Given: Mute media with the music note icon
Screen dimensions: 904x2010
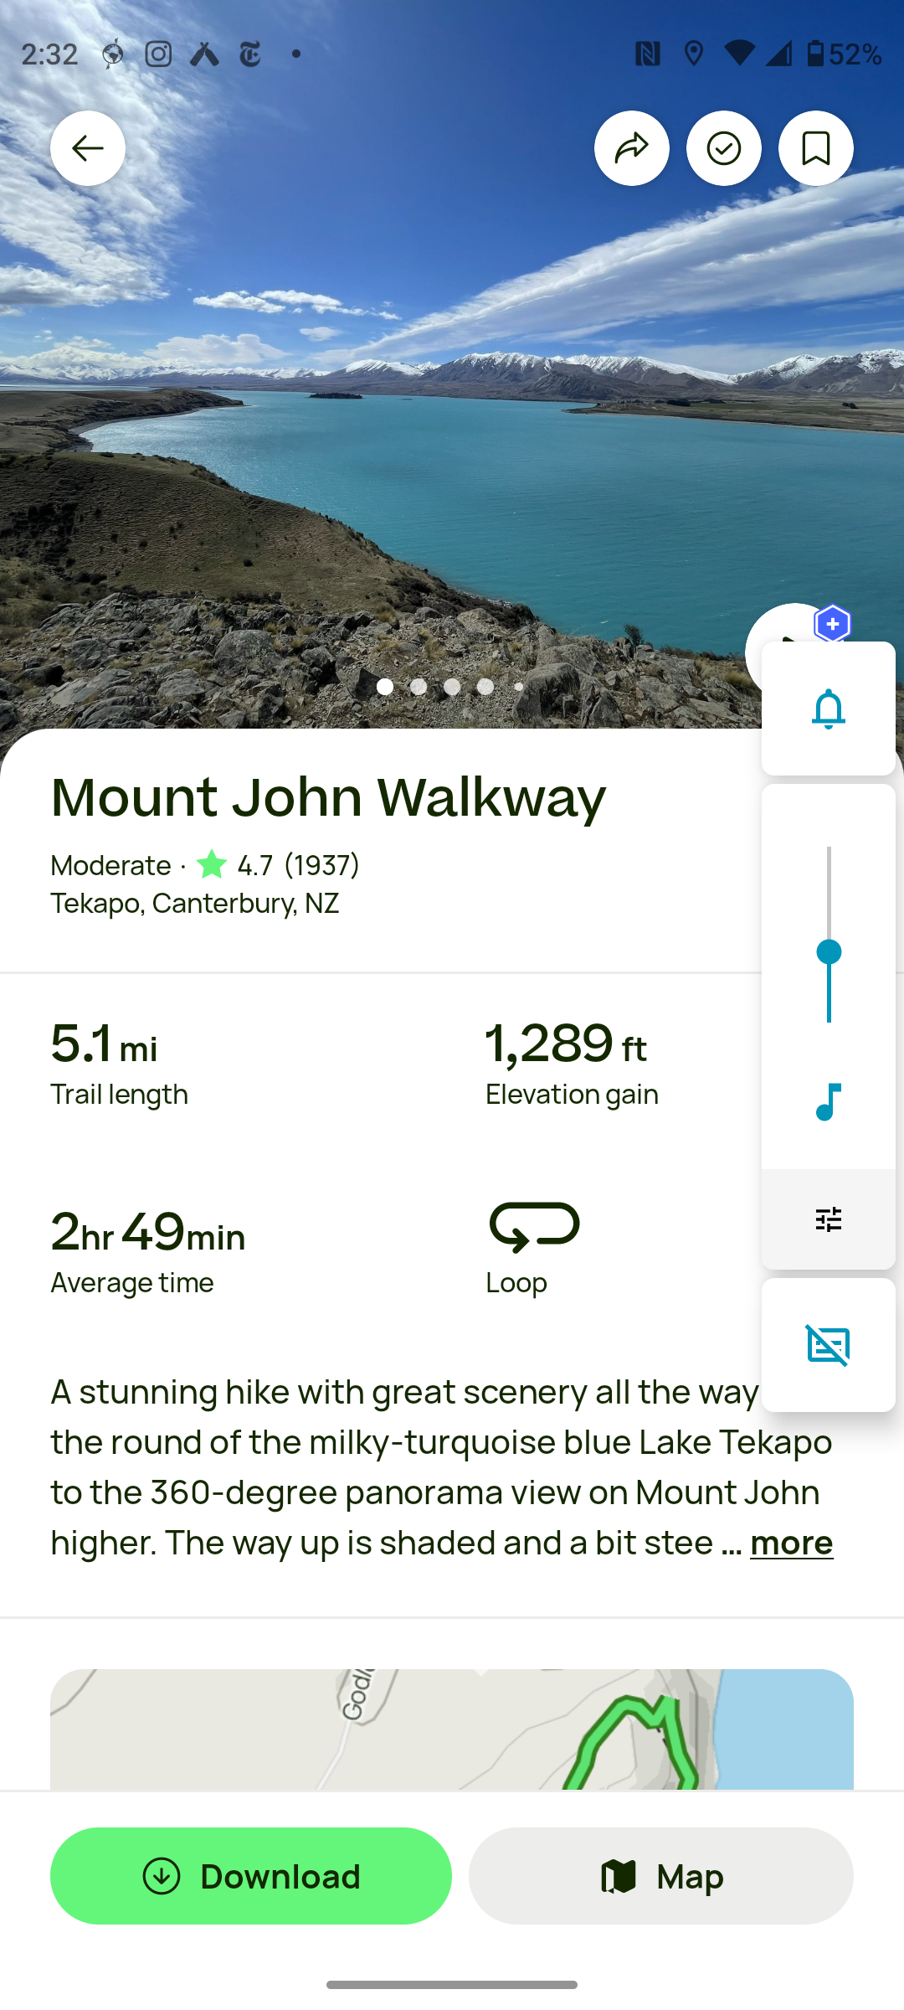Looking at the screenshot, I should point(829,1101).
